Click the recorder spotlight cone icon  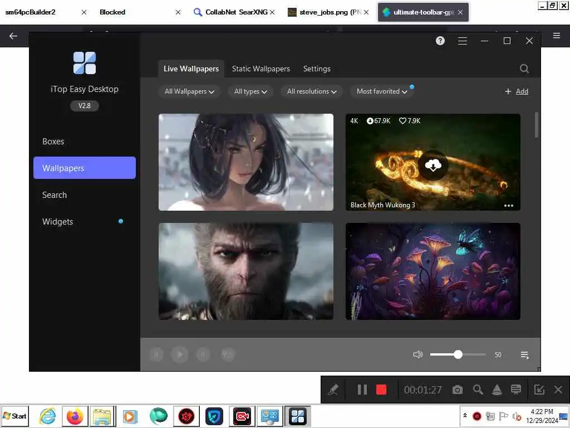click(x=497, y=390)
